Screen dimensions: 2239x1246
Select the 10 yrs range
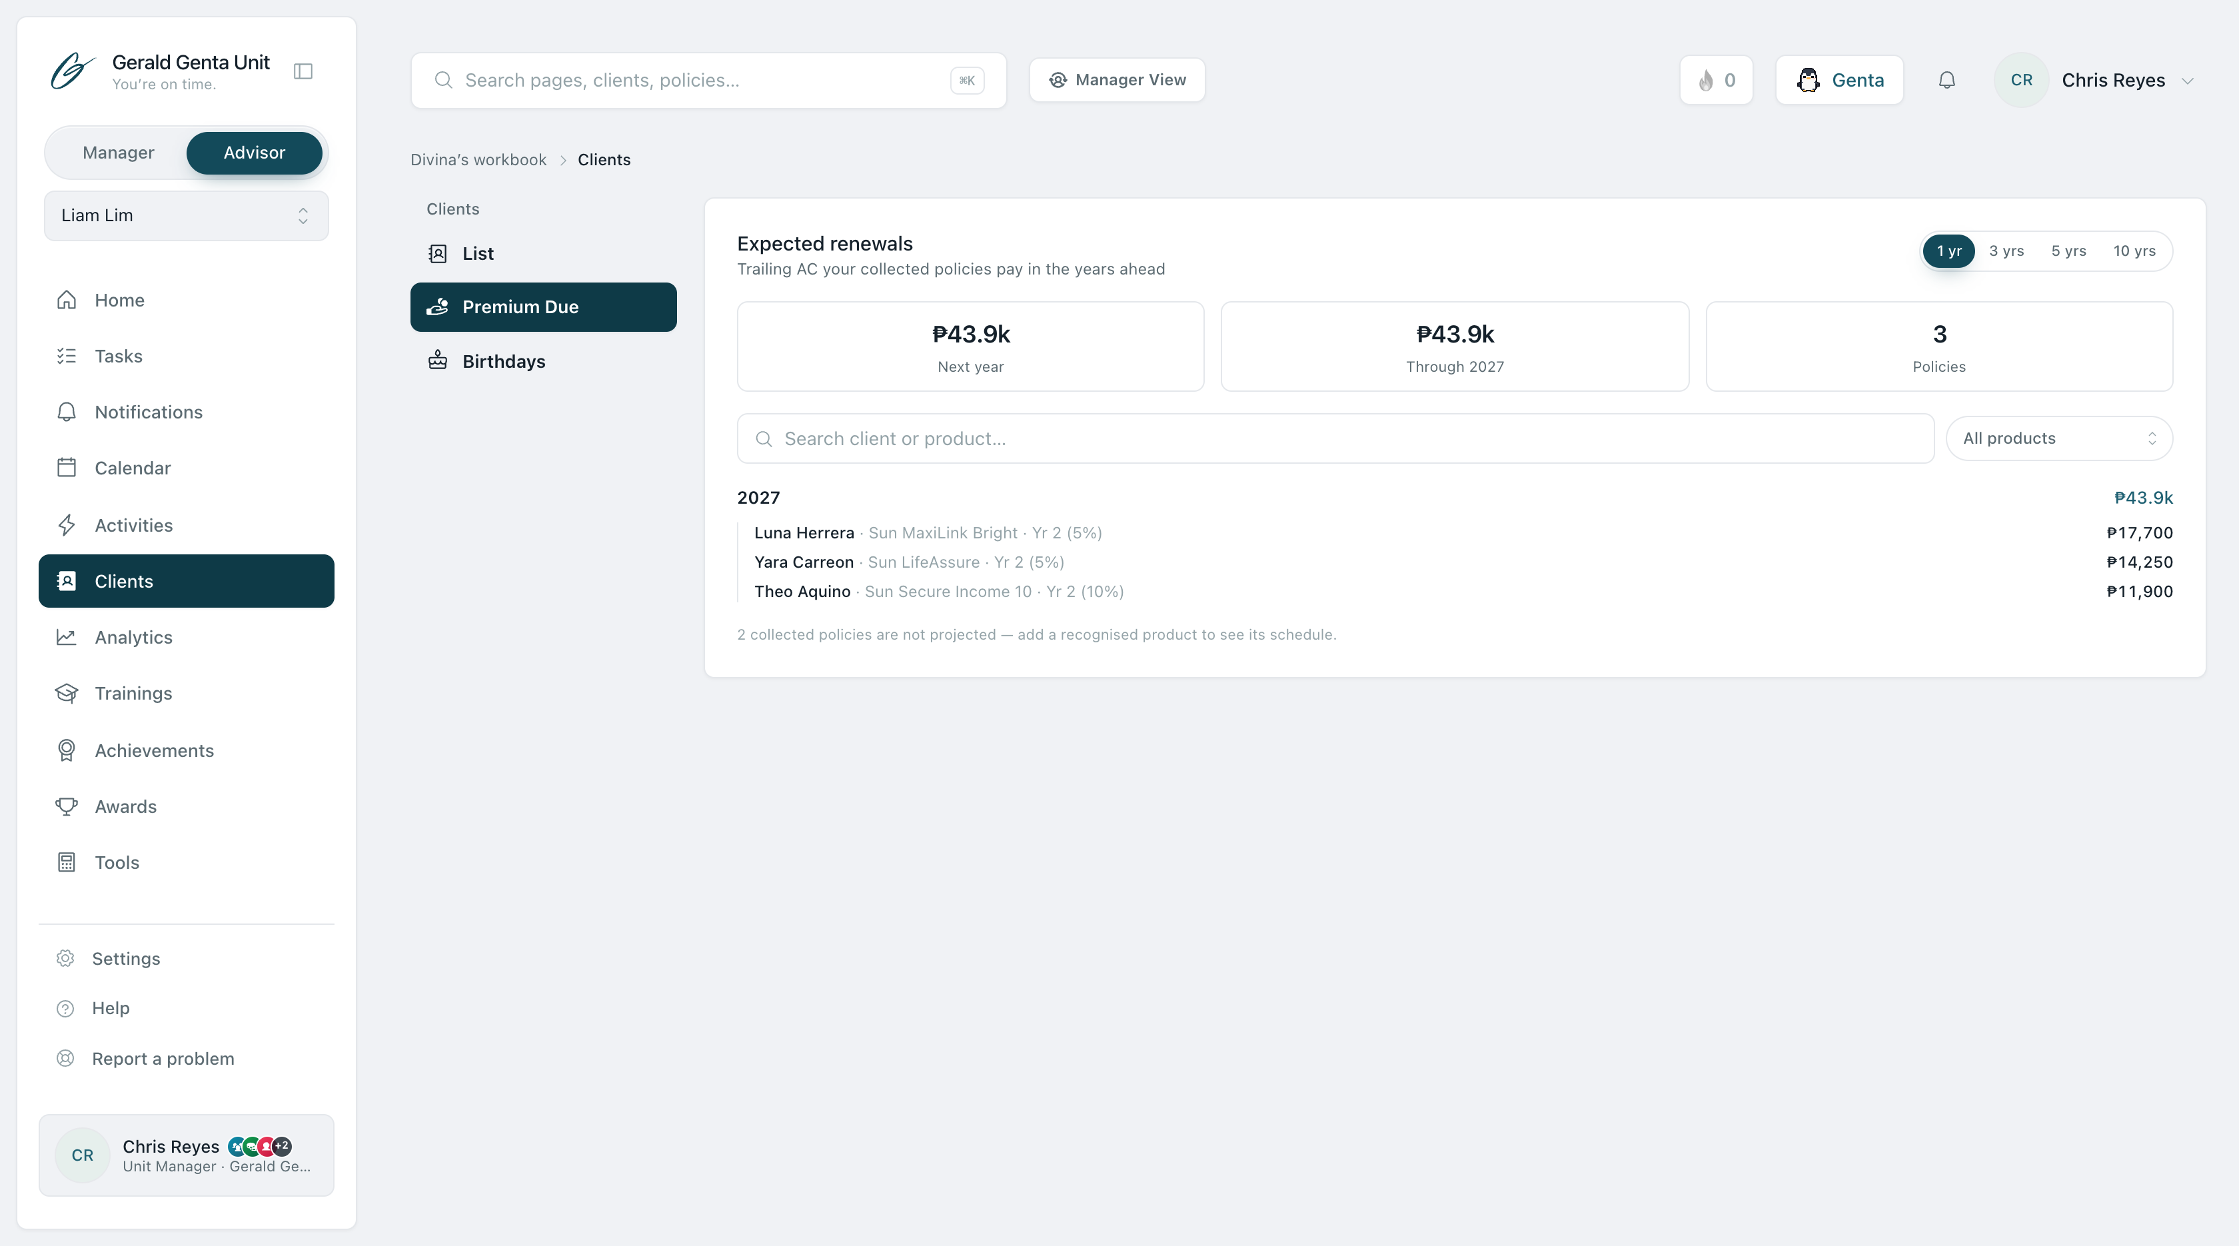(2134, 251)
